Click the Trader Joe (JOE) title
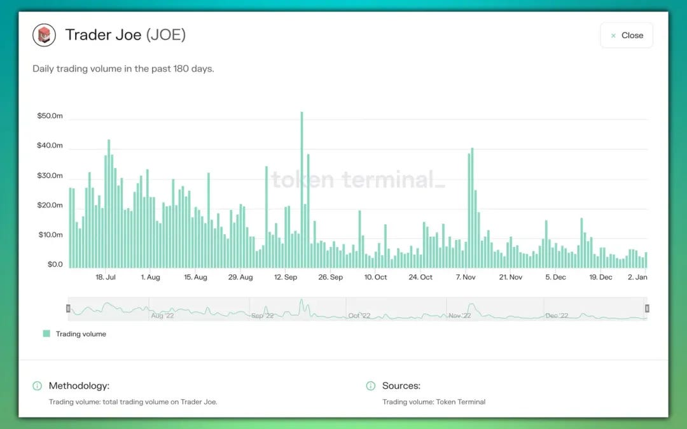Viewport: 687px width, 429px height. [x=125, y=34]
